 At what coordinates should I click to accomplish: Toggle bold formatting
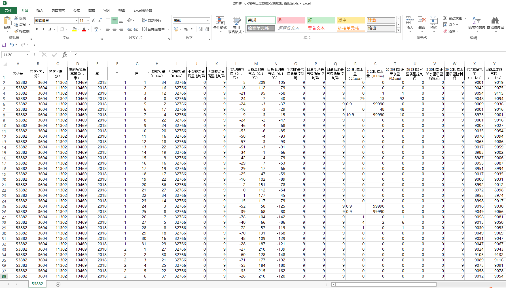coord(37,29)
